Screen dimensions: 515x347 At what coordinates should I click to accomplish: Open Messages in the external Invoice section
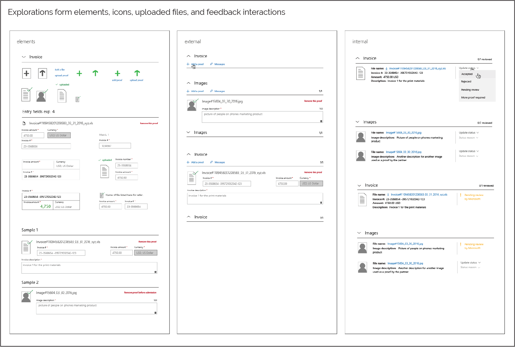click(x=220, y=64)
